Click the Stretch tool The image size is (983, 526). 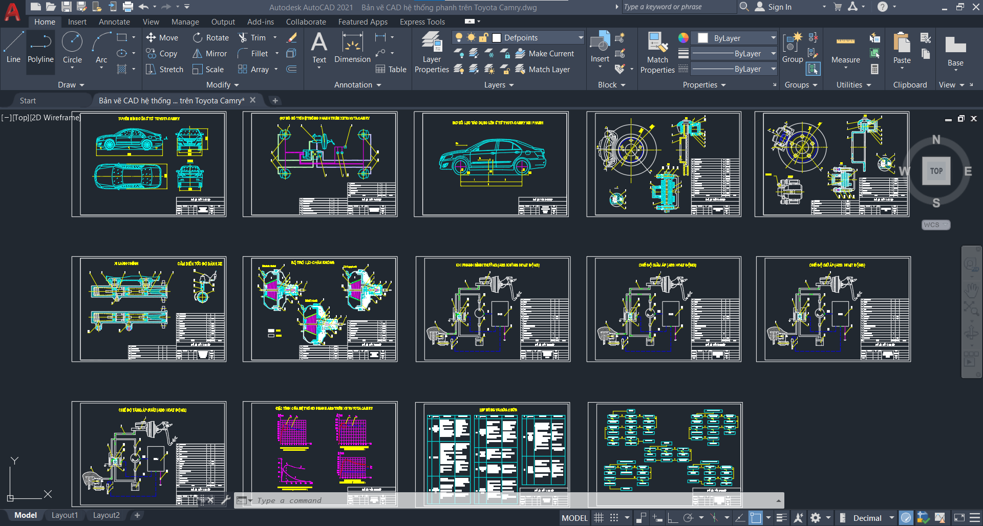[164, 69]
